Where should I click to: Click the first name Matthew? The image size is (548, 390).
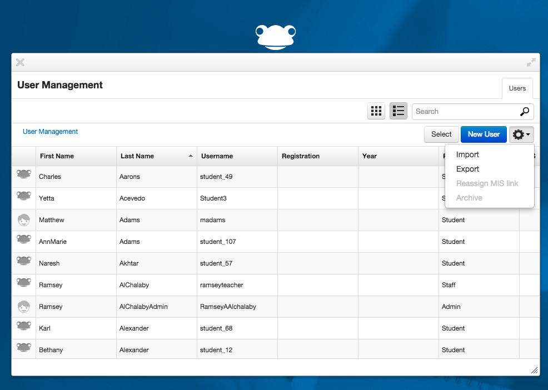[x=51, y=220]
